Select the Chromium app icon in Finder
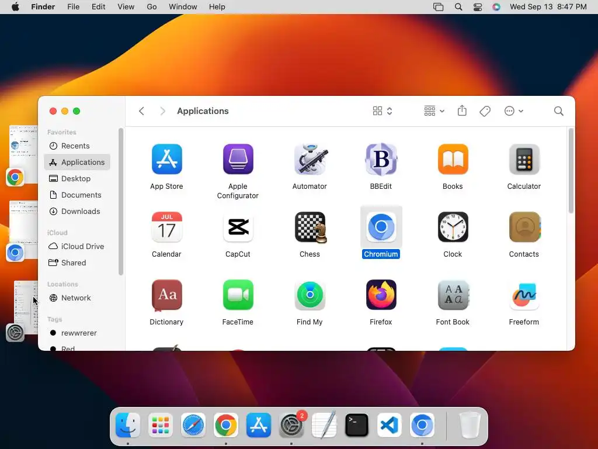Viewport: 598px width, 449px height. point(381,227)
